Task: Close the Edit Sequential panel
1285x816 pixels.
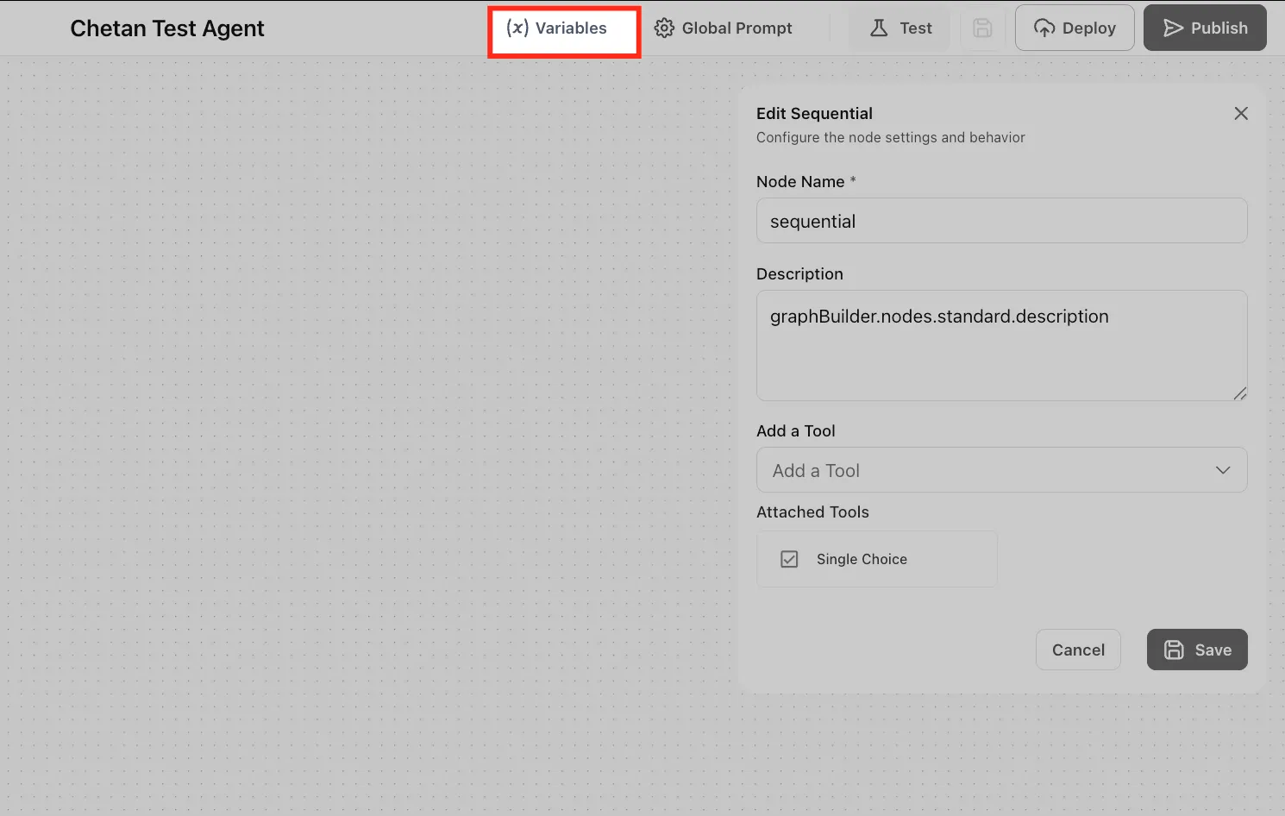Action: (1241, 113)
